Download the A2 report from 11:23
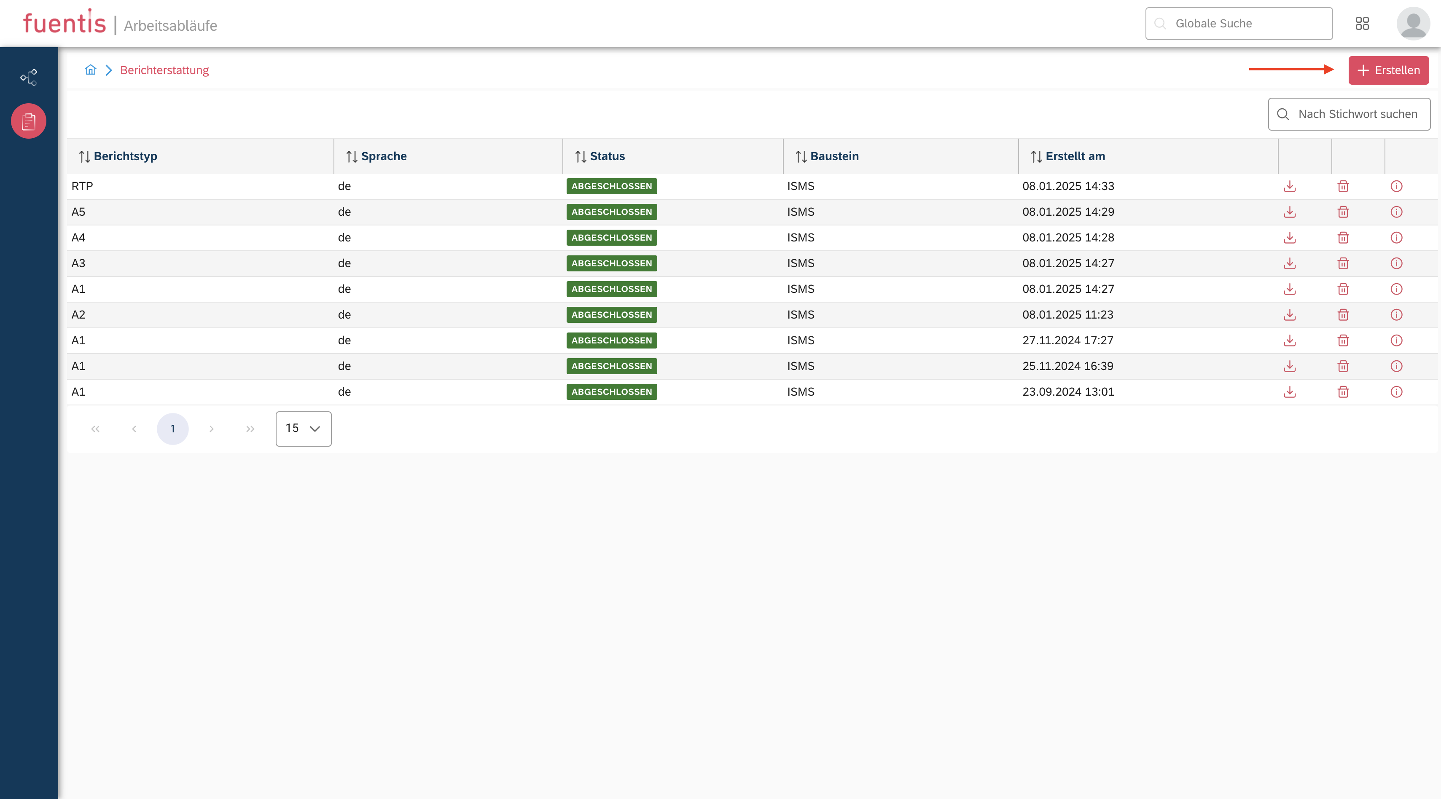Image resolution: width=1441 pixels, height=799 pixels. coord(1289,315)
